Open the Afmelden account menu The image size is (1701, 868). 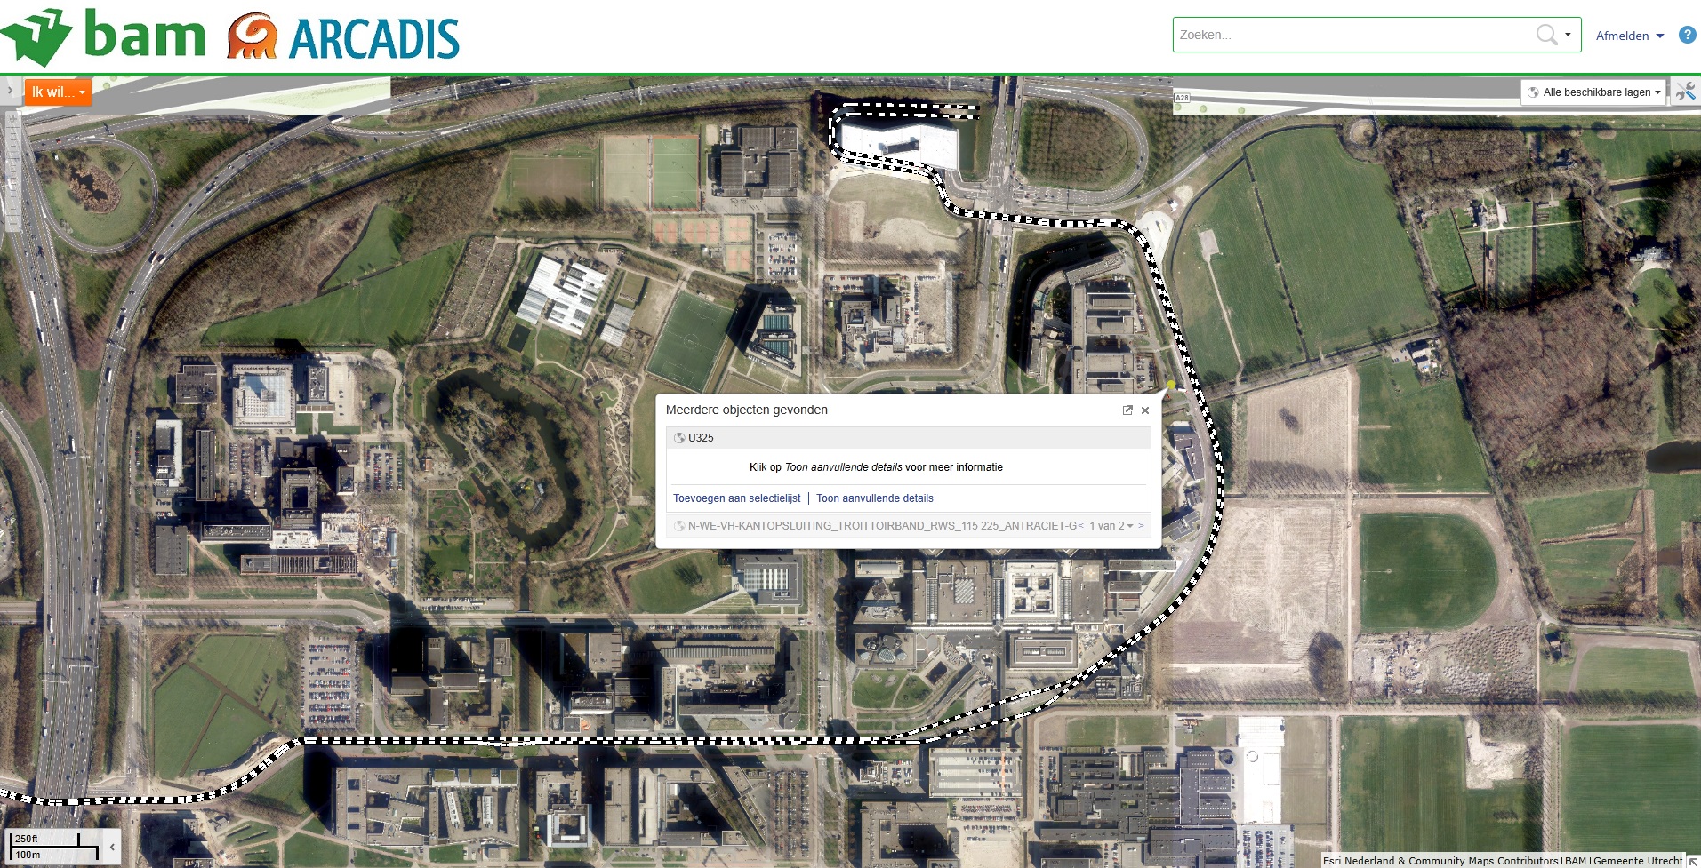point(1629,36)
